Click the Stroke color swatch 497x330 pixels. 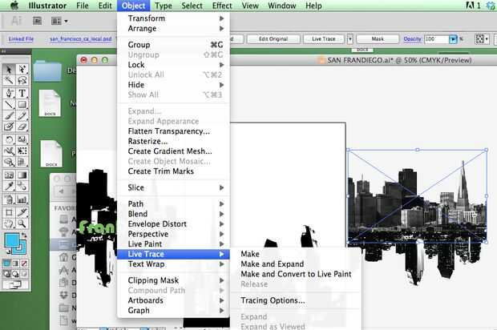pyautogui.click(x=22, y=249)
